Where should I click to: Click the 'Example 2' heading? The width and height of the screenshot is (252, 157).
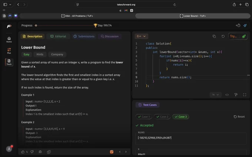coord(28,122)
